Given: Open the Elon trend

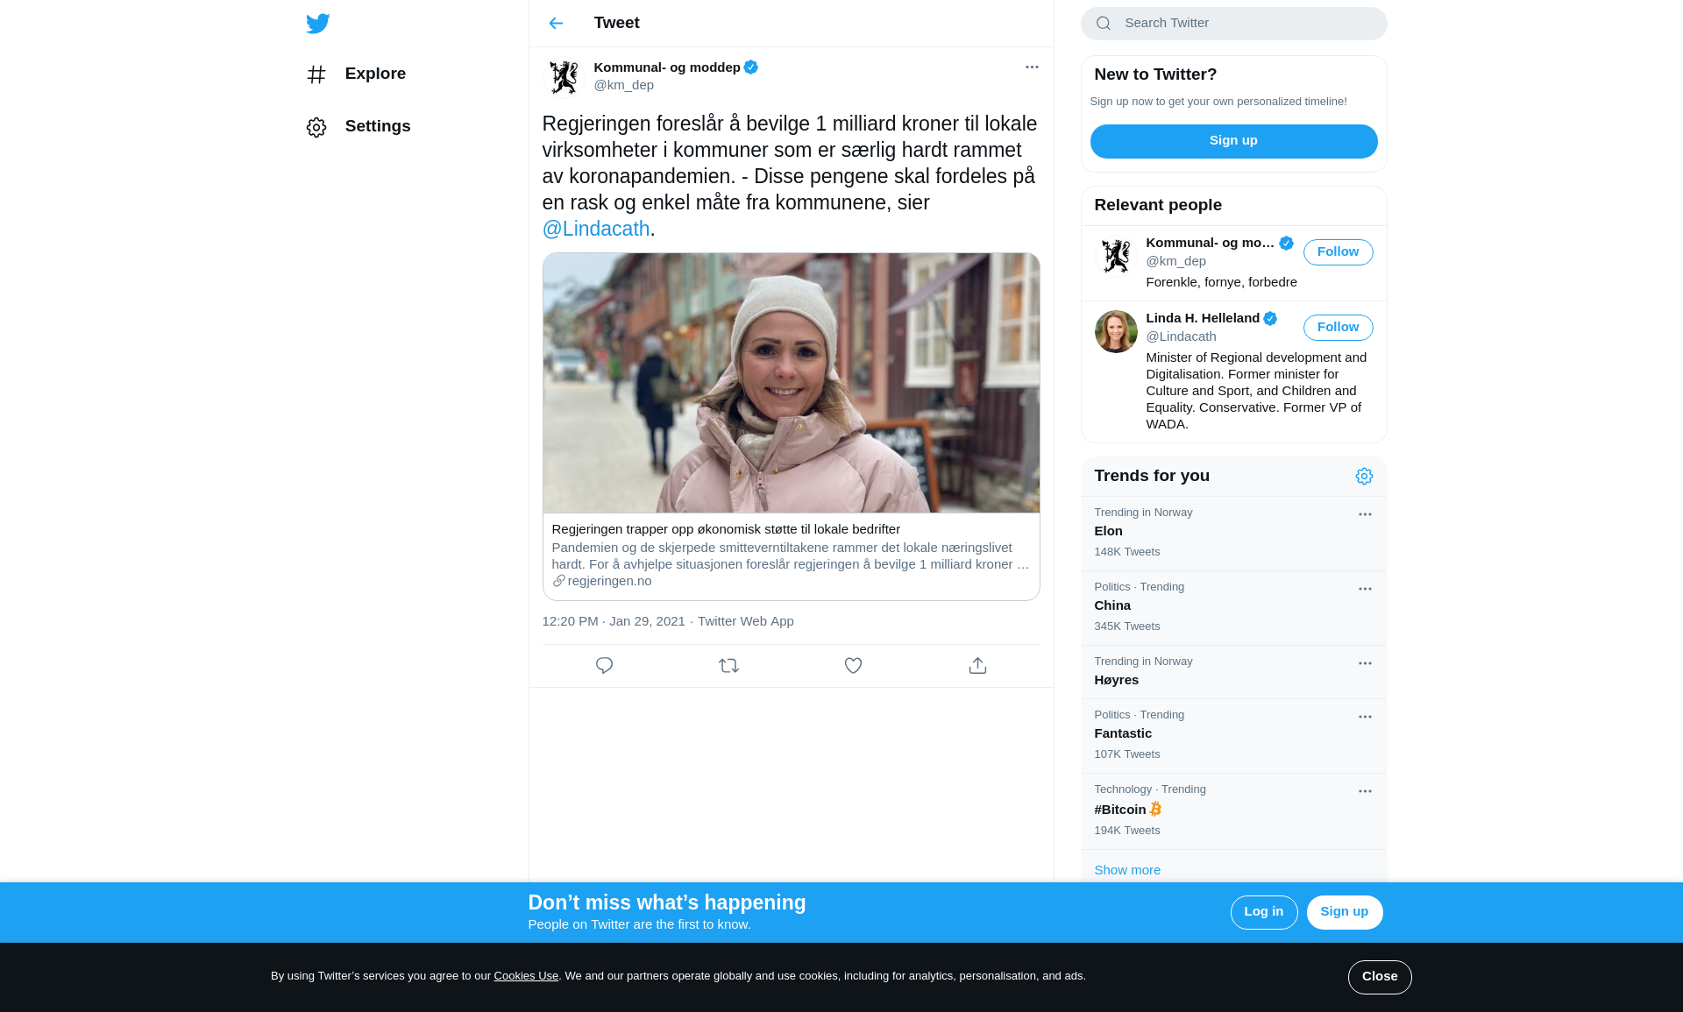Looking at the screenshot, I should pyautogui.click(x=1233, y=534).
